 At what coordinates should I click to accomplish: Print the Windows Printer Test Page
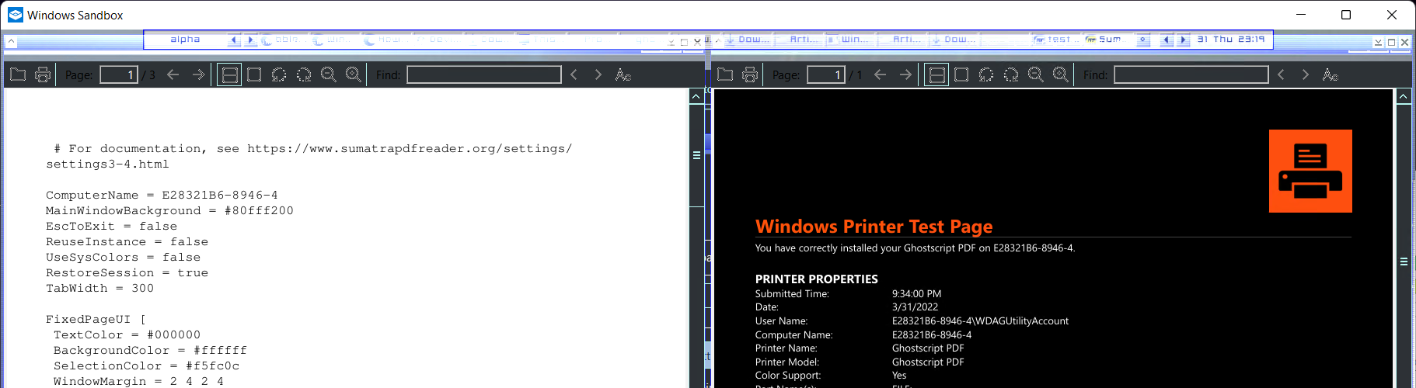(750, 74)
